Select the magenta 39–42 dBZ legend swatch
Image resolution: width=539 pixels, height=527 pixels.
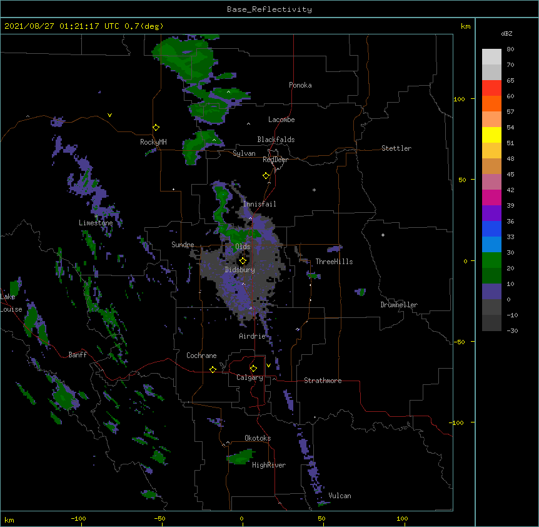[x=491, y=197]
